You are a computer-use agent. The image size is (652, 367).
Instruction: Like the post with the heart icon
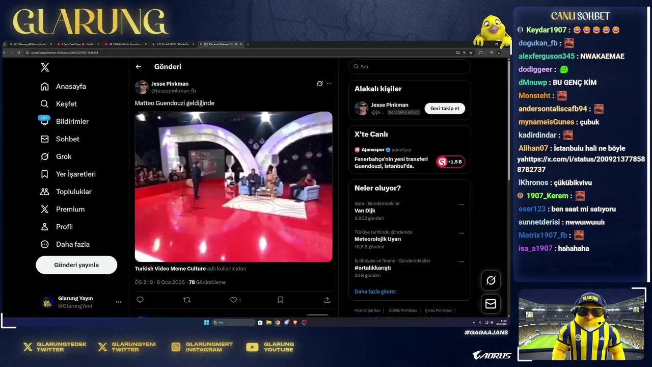[x=233, y=300]
